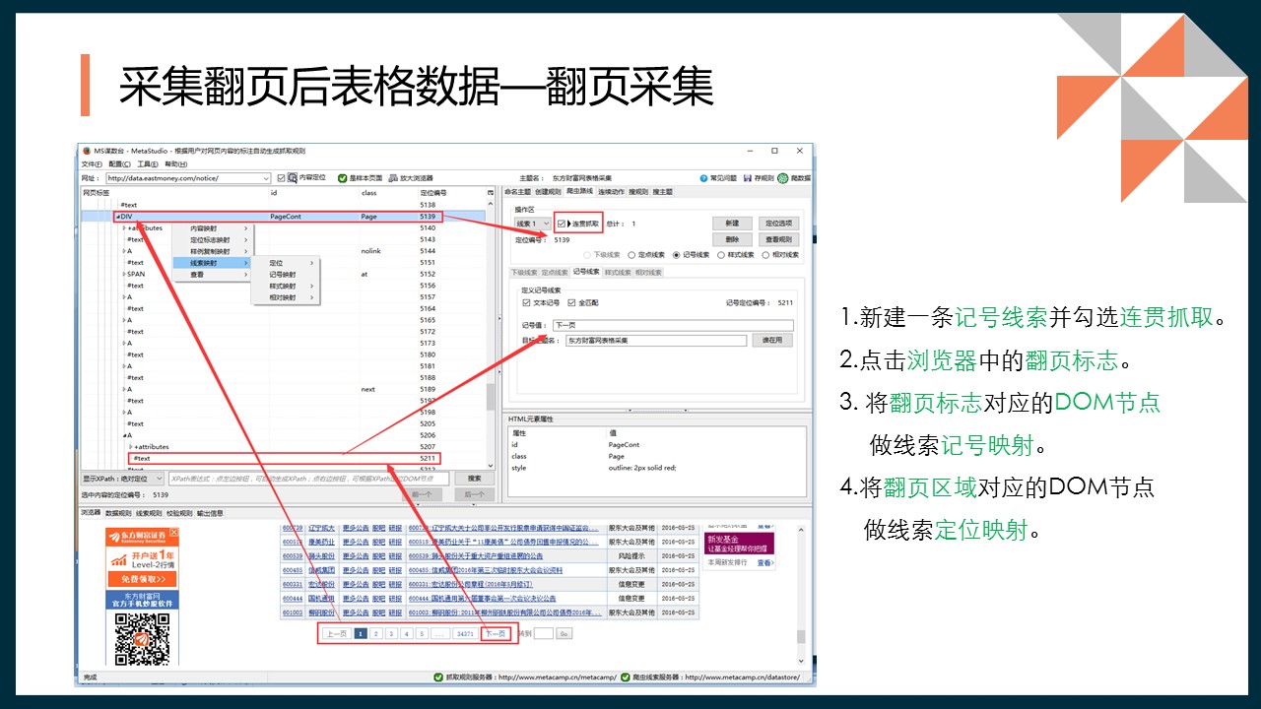Click the 放大浏览器 toolbar icon
1261x709 pixels.
click(393, 178)
